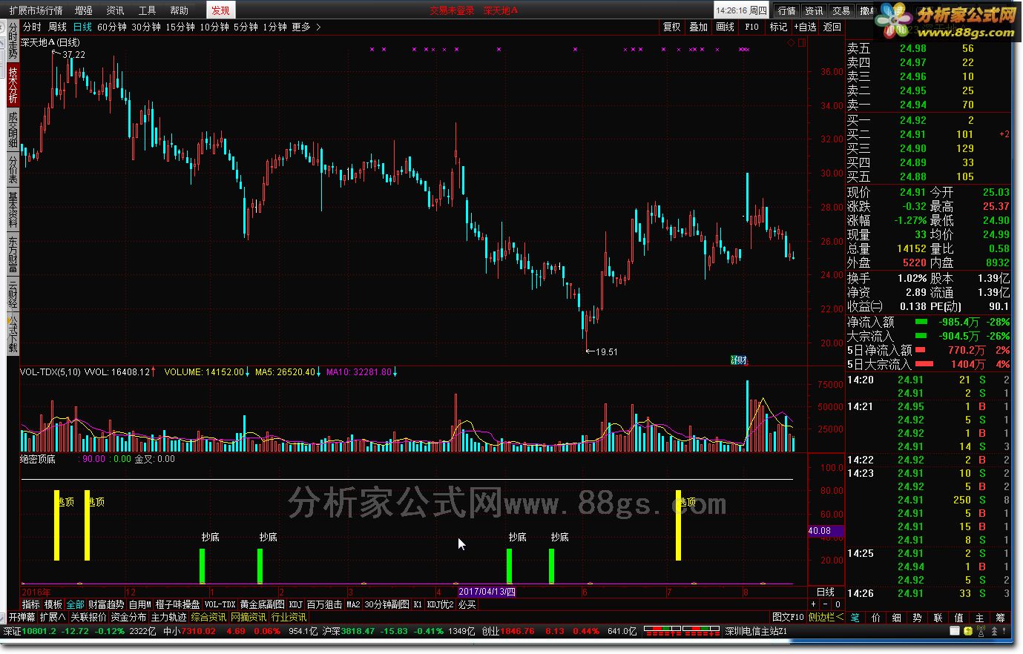The height and width of the screenshot is (654, 1023).
Task: Toggle the 开弹幕 button
Action: [x=22, y=617]
